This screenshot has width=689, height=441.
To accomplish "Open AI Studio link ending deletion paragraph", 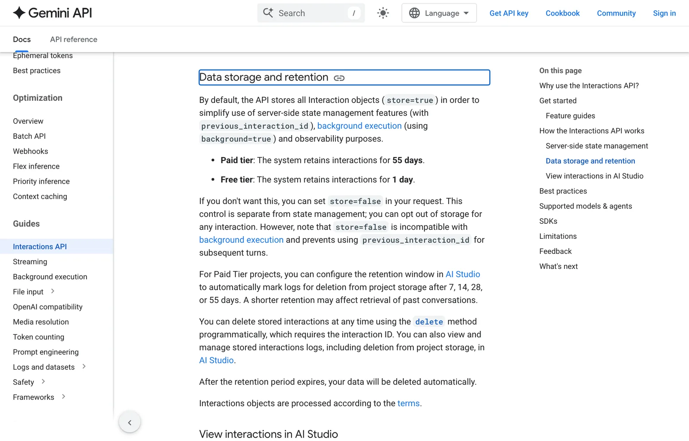I will pyautogui.click(x=216, y=360).
